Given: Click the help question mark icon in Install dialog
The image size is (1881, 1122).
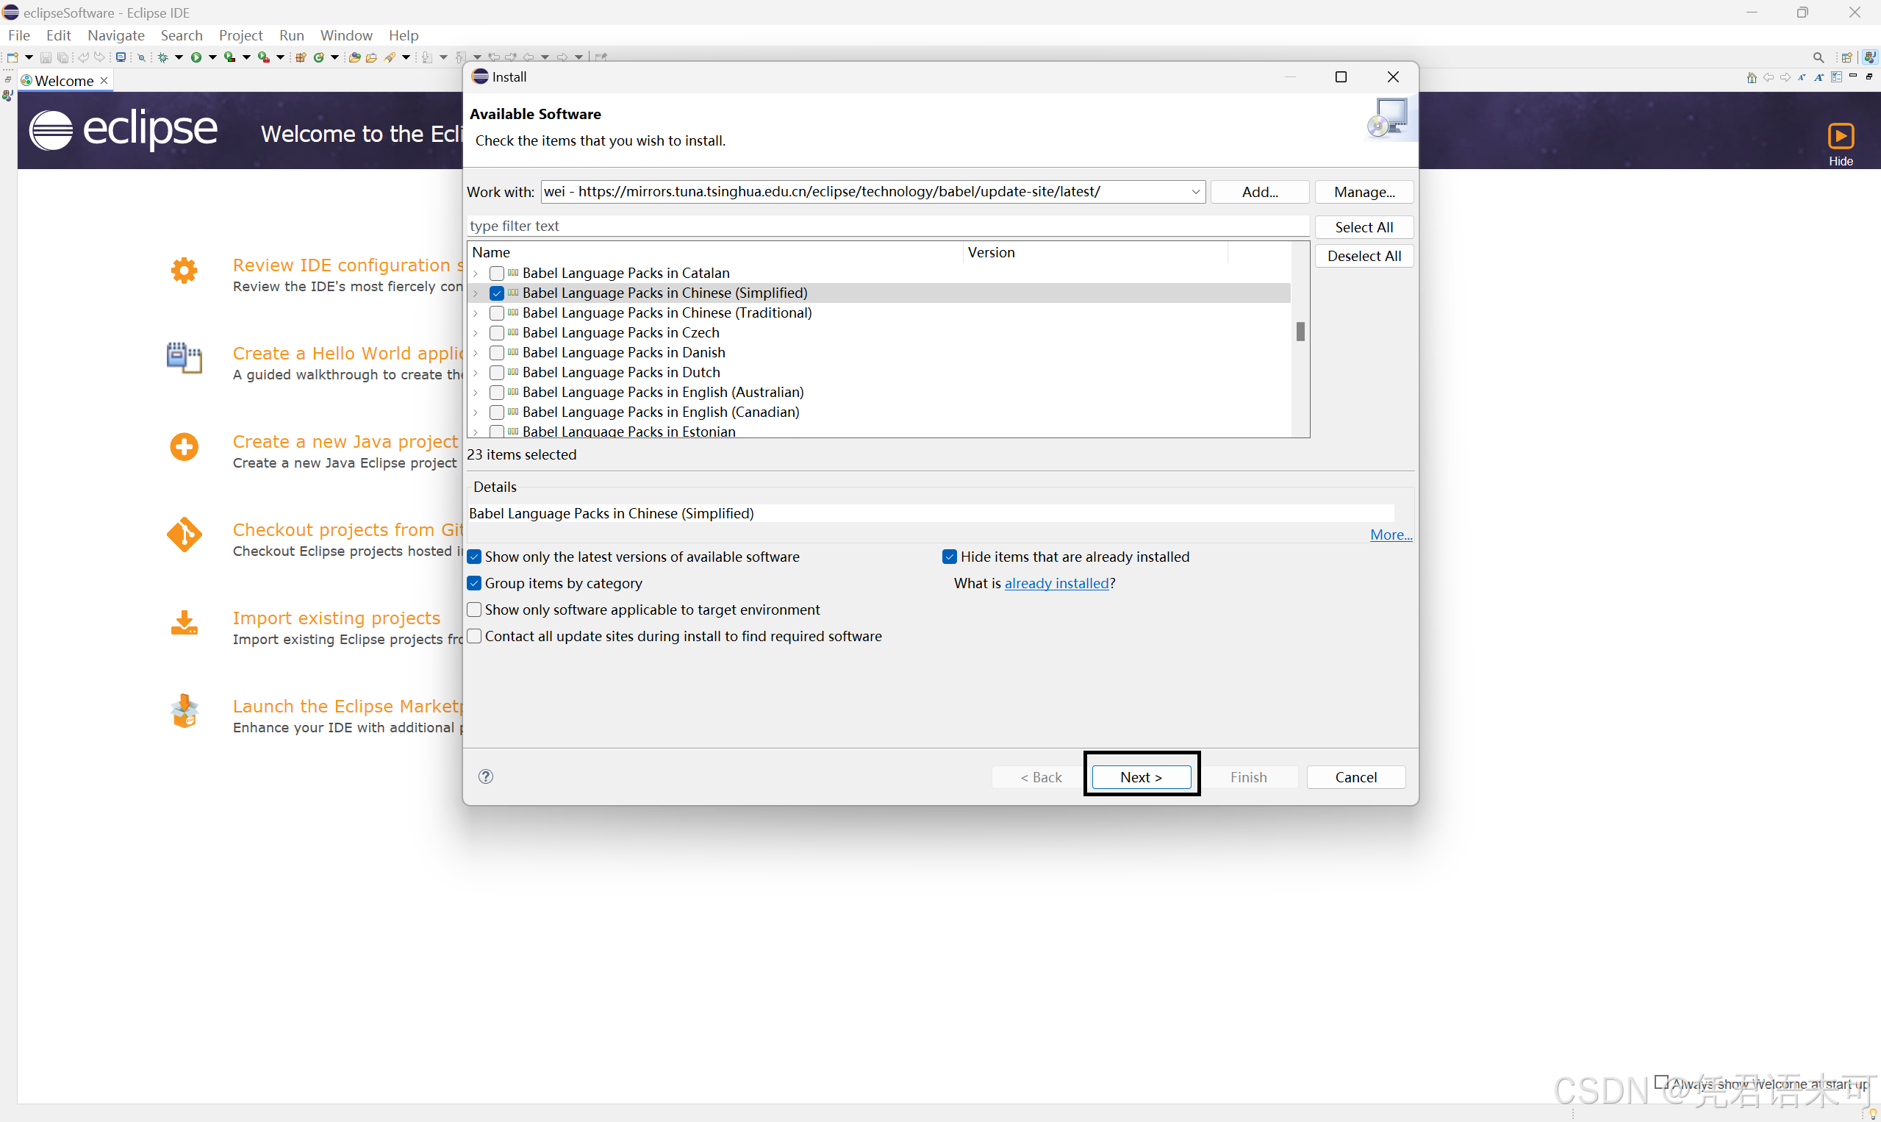Looking at the screenshot, I should pyautogui.click(x=486, y=776).
